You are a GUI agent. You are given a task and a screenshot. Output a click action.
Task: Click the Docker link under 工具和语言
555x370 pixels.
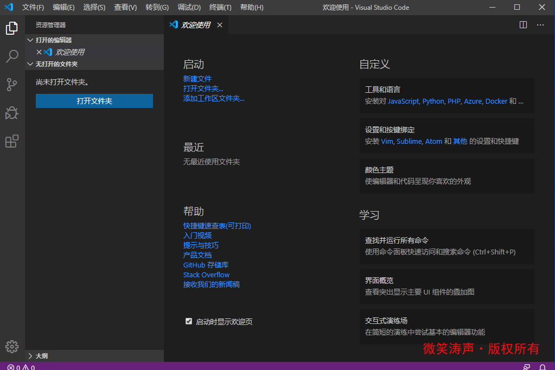496,101
